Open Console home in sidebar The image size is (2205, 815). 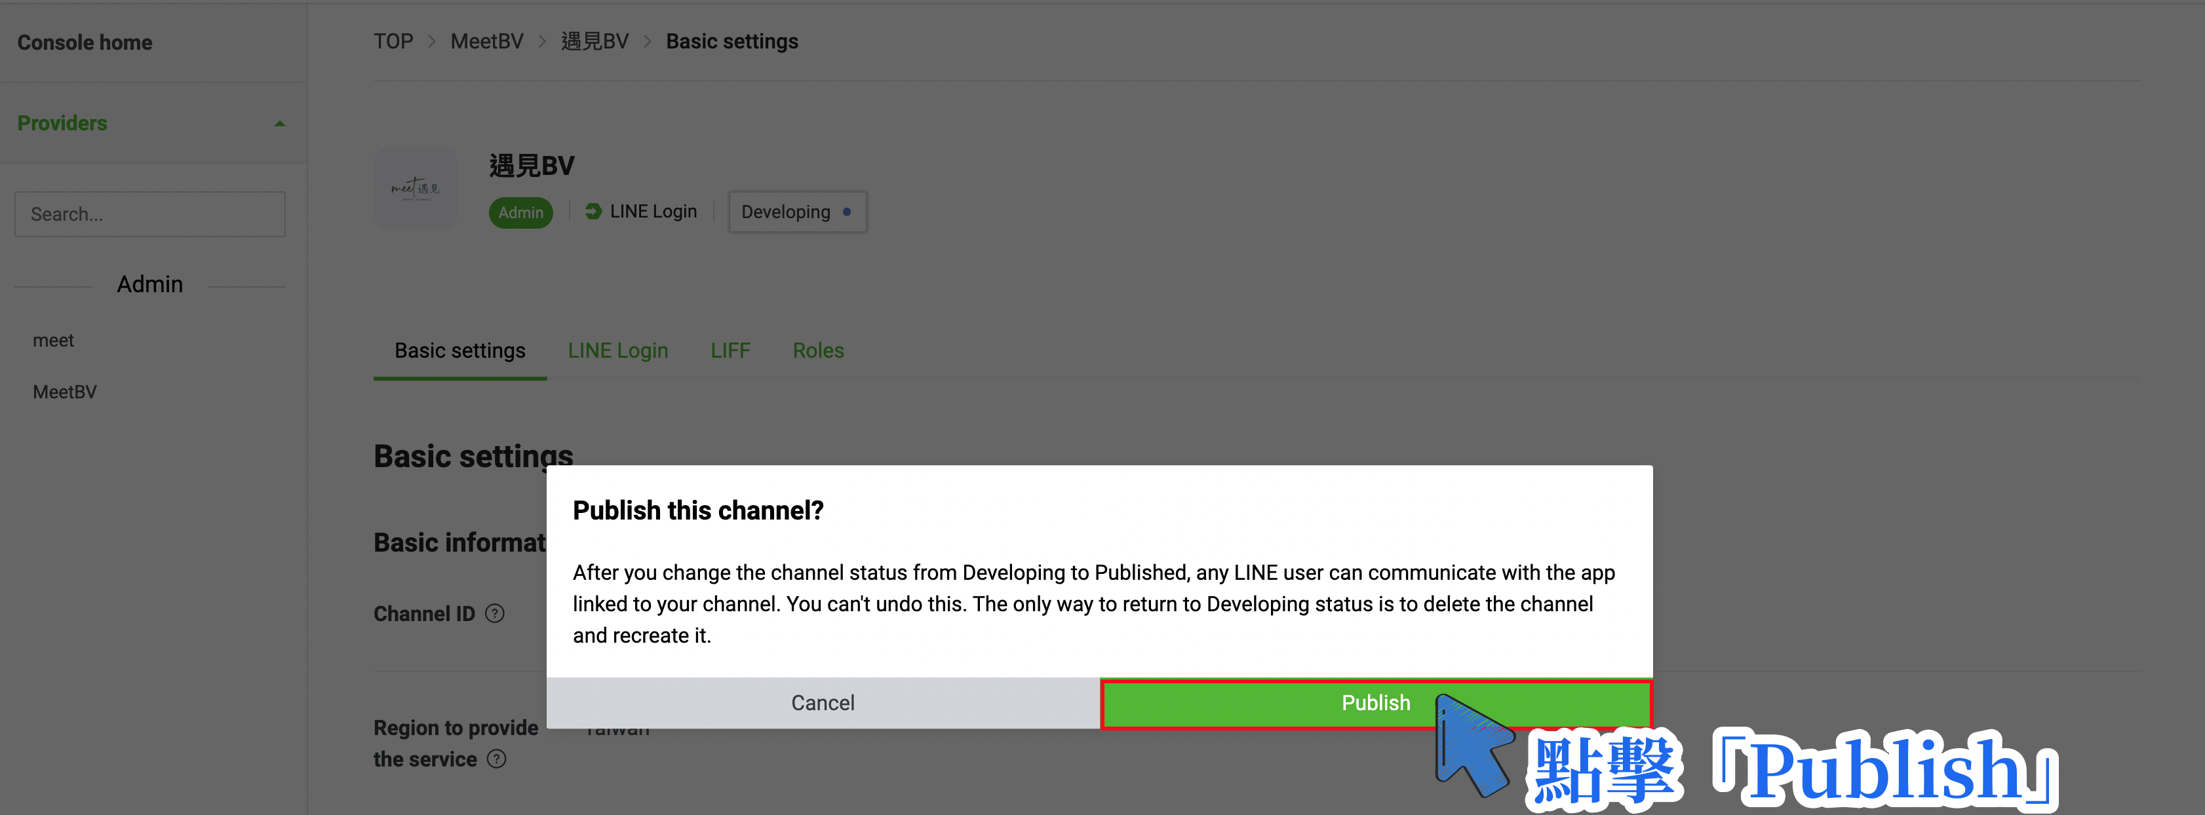(85, 42)
